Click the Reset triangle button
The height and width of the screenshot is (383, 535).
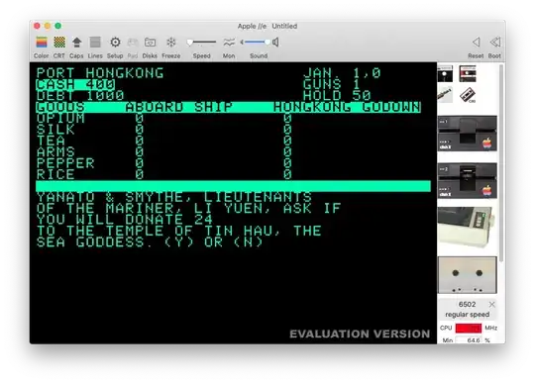pos(477,43)
